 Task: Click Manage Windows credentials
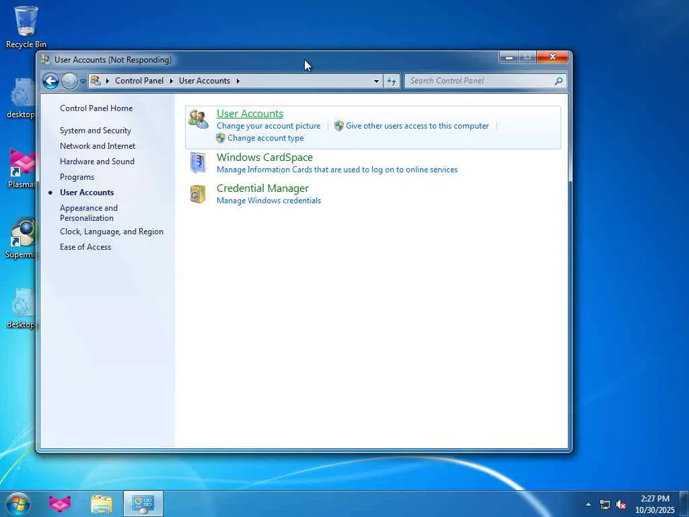268,201
